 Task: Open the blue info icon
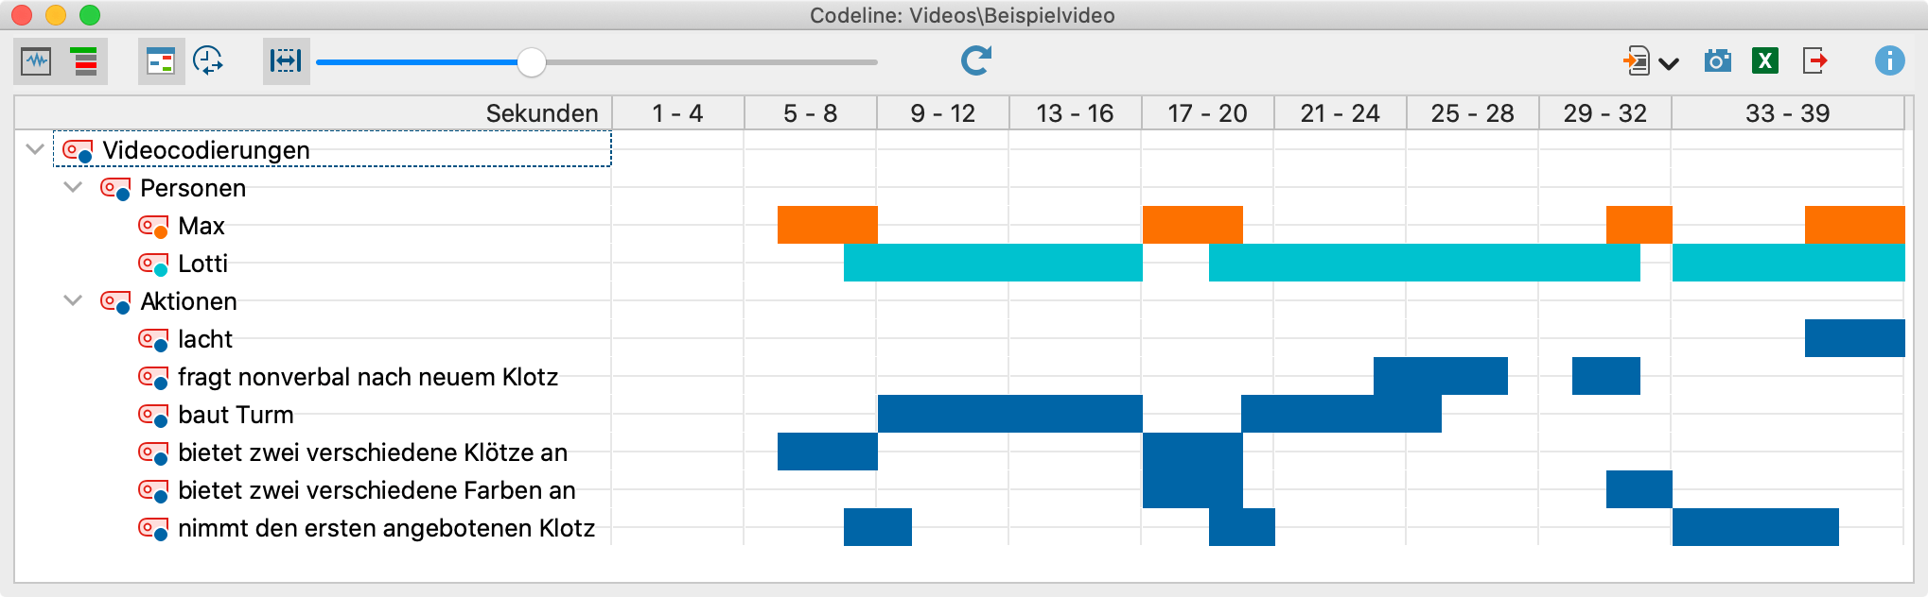pyautogui.click(x=1889, y=61)
